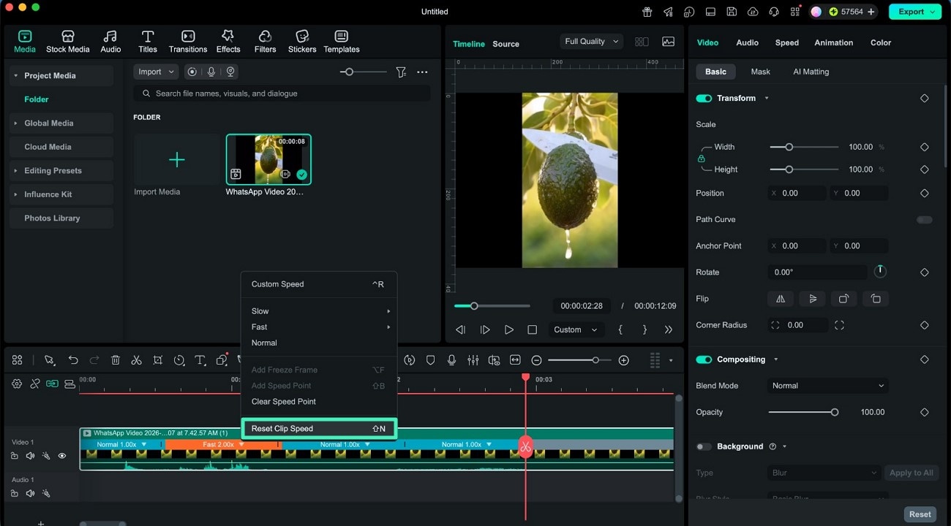The image size is (951, 526).
Task: Select Reset Clip Speed
Action: pyautogui.click(x=318, y=429)
